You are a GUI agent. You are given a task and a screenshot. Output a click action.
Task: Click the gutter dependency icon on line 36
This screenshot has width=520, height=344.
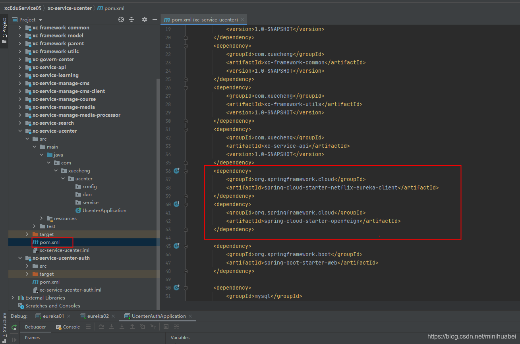(176, 171)
